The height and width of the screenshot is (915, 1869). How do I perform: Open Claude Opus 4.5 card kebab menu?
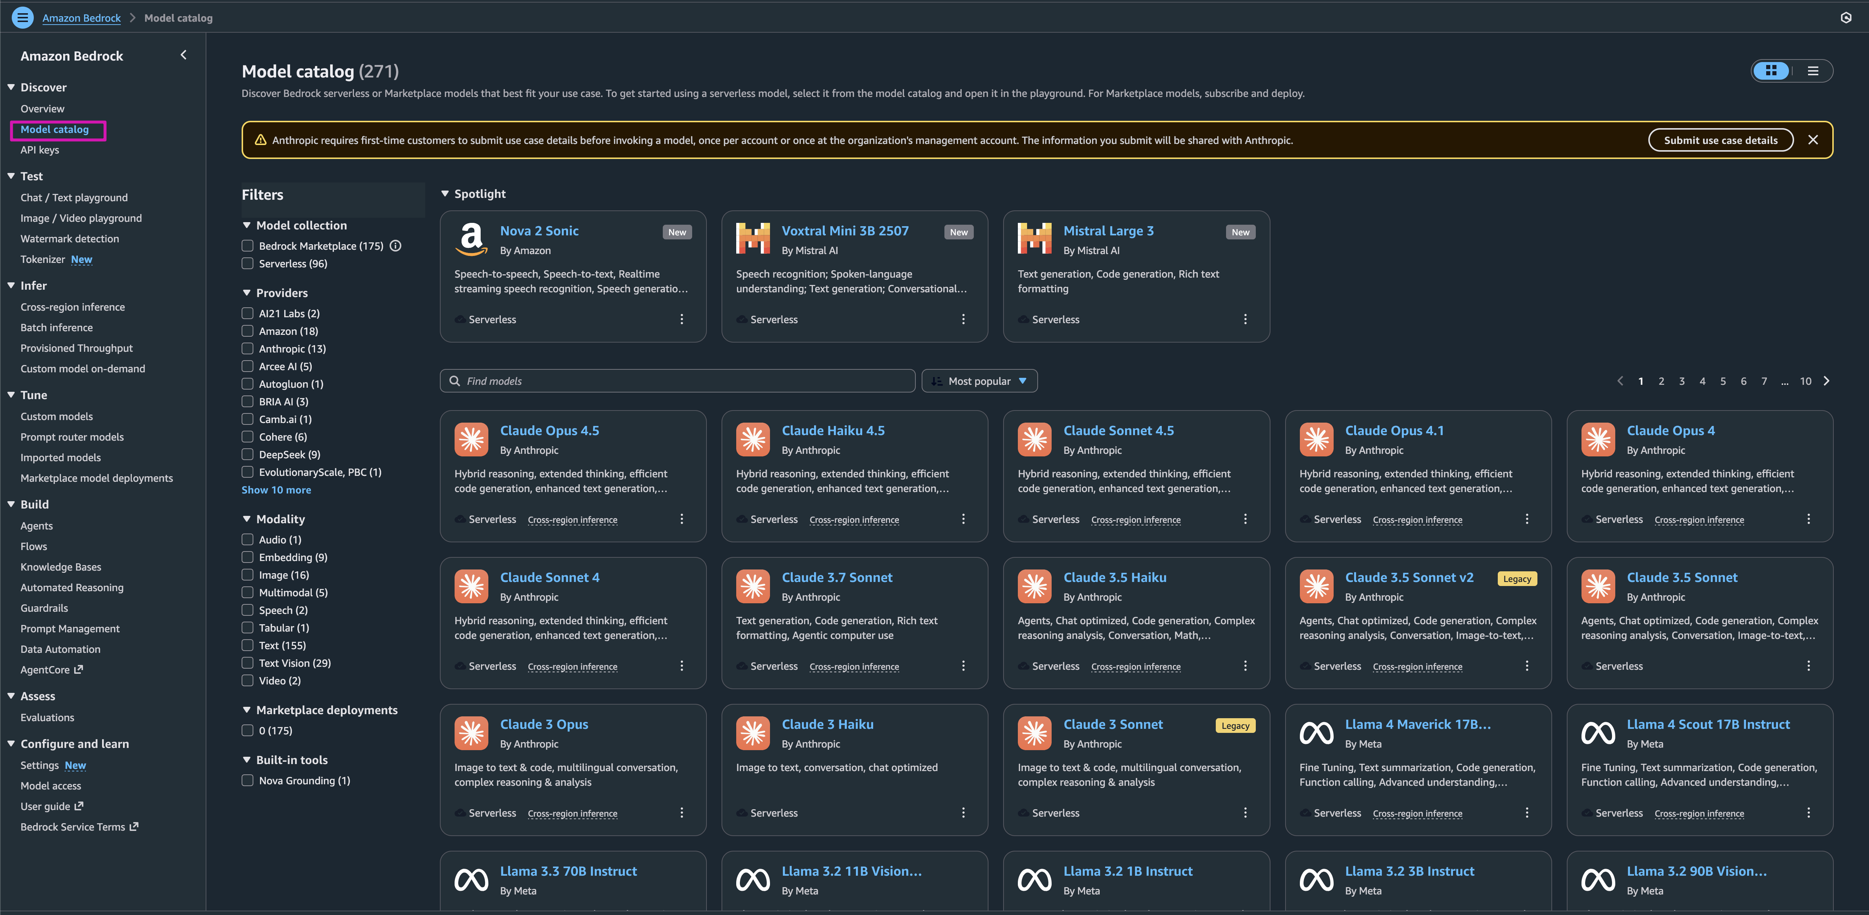[x=681, y=519]
